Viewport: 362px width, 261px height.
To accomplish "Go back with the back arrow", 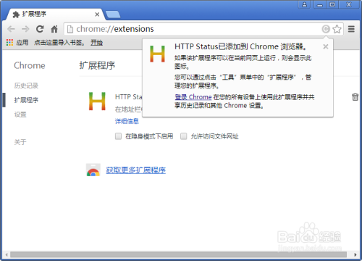I will tap(11, 29).
